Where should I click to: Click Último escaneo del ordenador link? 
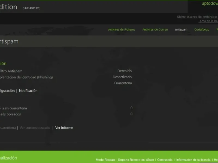[197, 17]
